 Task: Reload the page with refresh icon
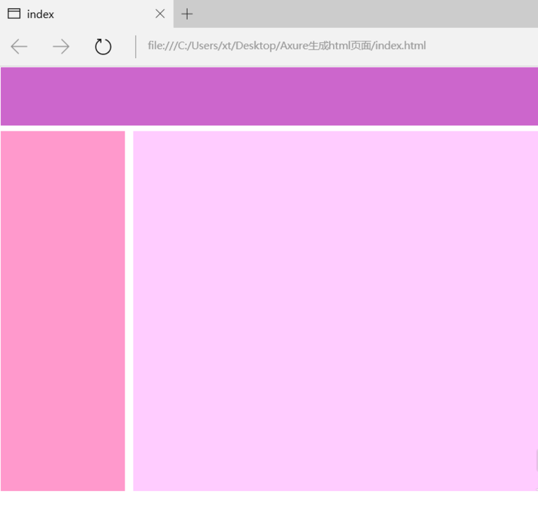point(103,47)
